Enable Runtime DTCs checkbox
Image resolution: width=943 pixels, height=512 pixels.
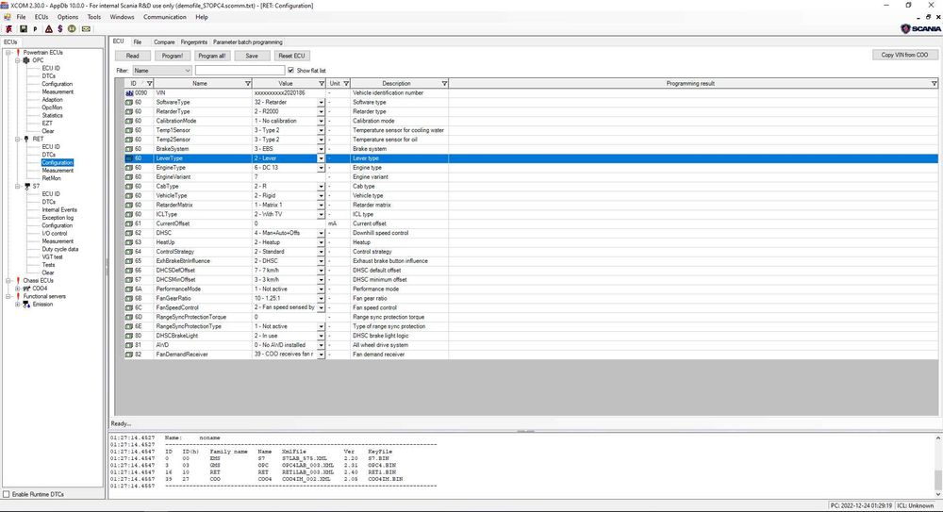[7, 494]
